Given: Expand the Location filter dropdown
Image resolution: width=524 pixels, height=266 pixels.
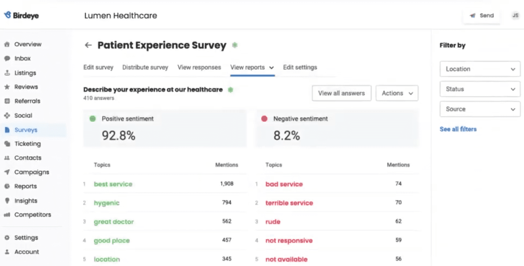Looking at the screenshot, I should point(480,69).
